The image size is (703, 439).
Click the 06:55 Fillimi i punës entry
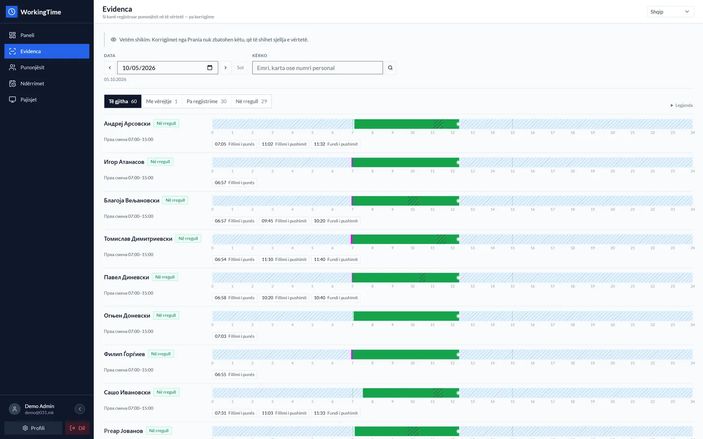(234, 375)
